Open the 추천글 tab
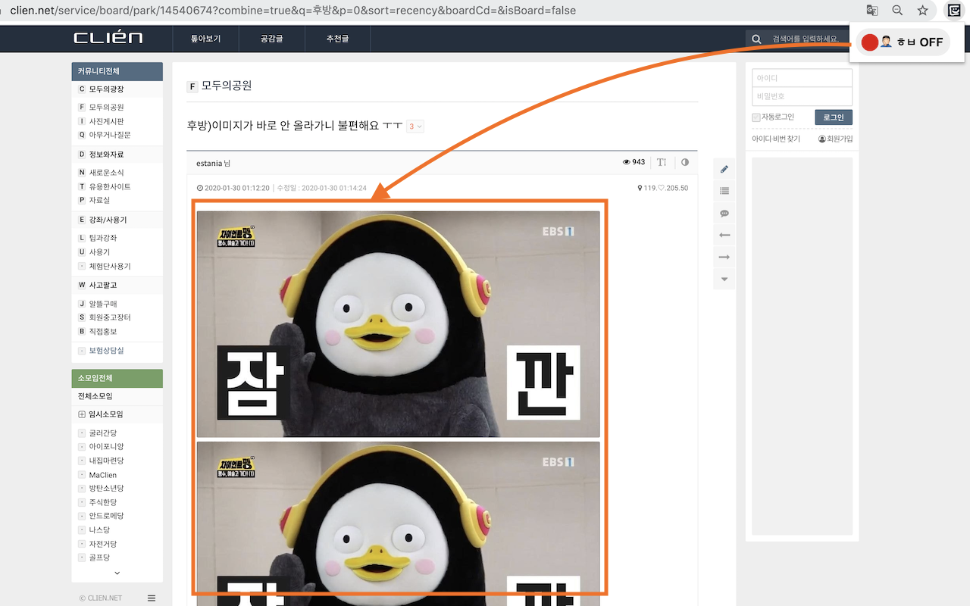 336,37
